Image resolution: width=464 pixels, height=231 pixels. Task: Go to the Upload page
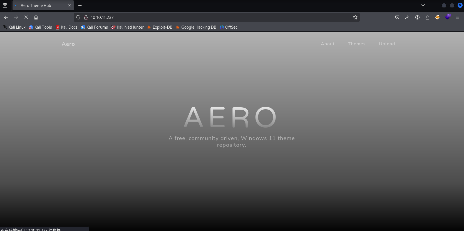tap(387, 44)
